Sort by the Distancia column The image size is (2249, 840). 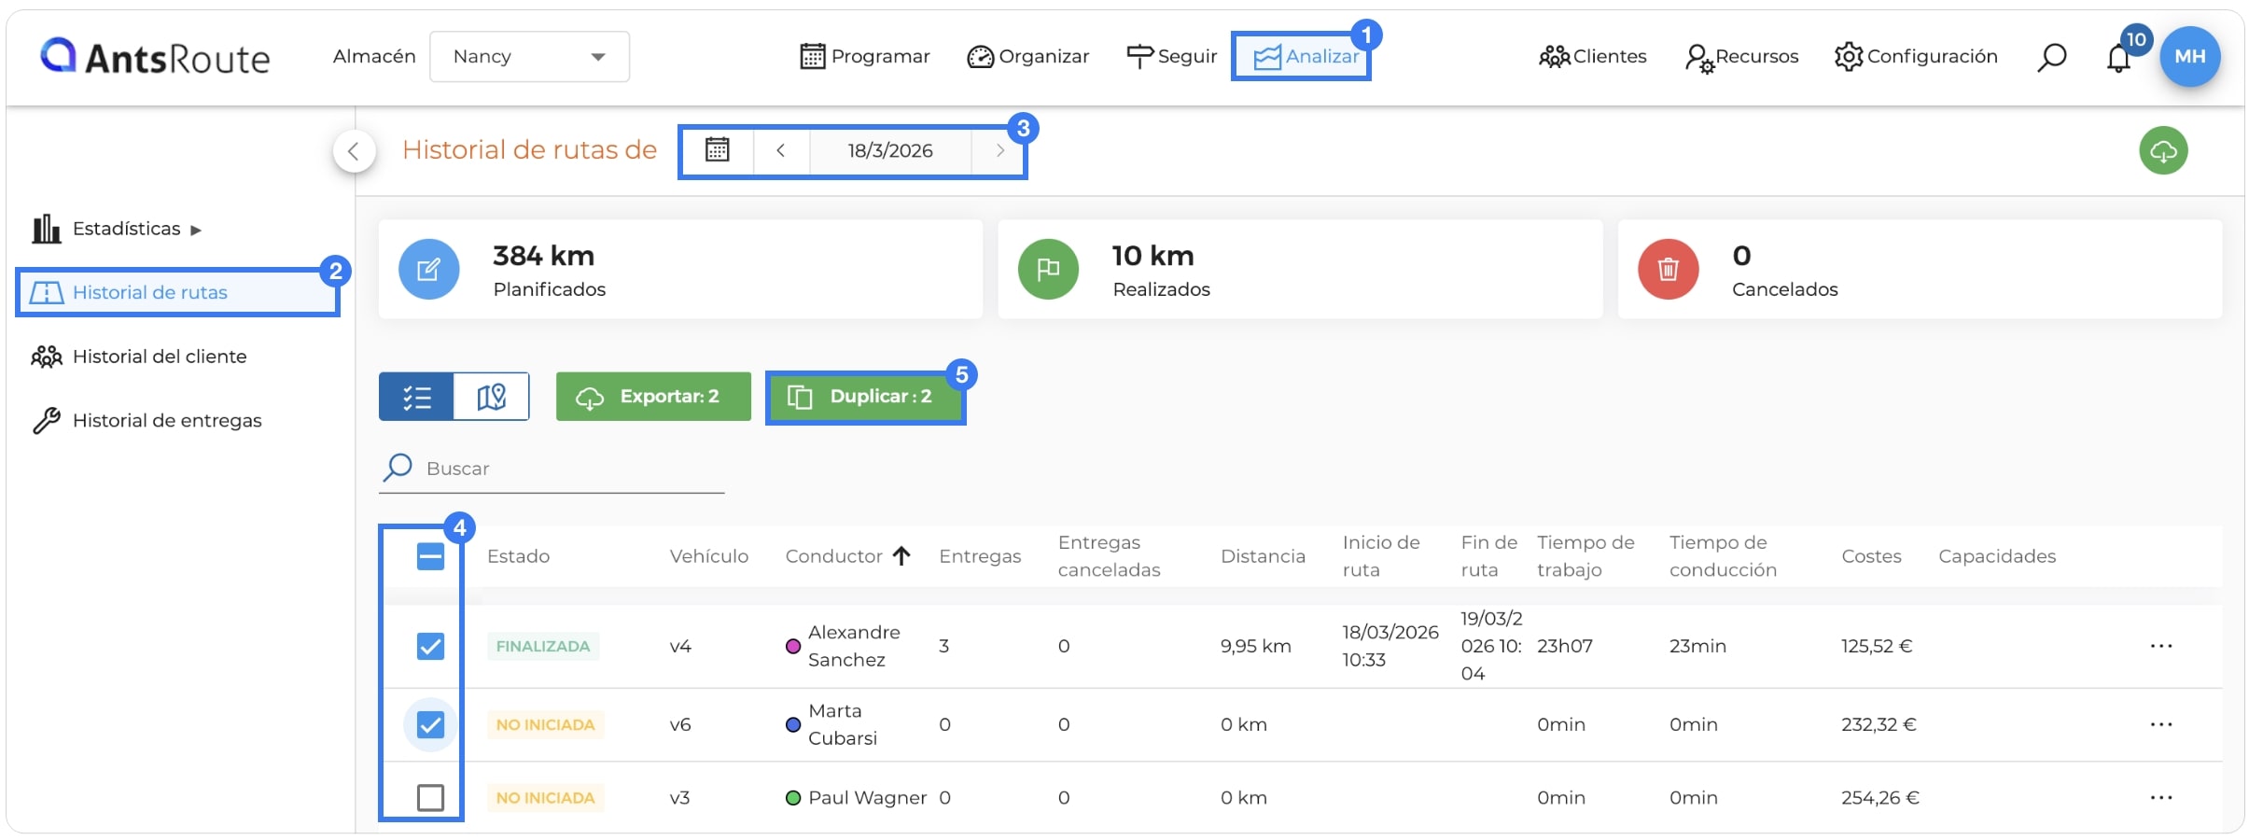click(1263, 556)
